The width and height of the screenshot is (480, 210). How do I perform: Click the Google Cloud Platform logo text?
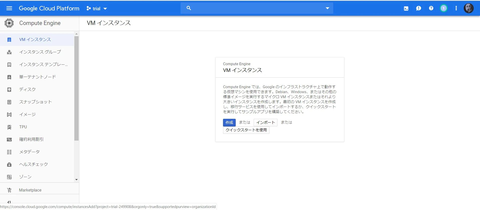[49, 8]
